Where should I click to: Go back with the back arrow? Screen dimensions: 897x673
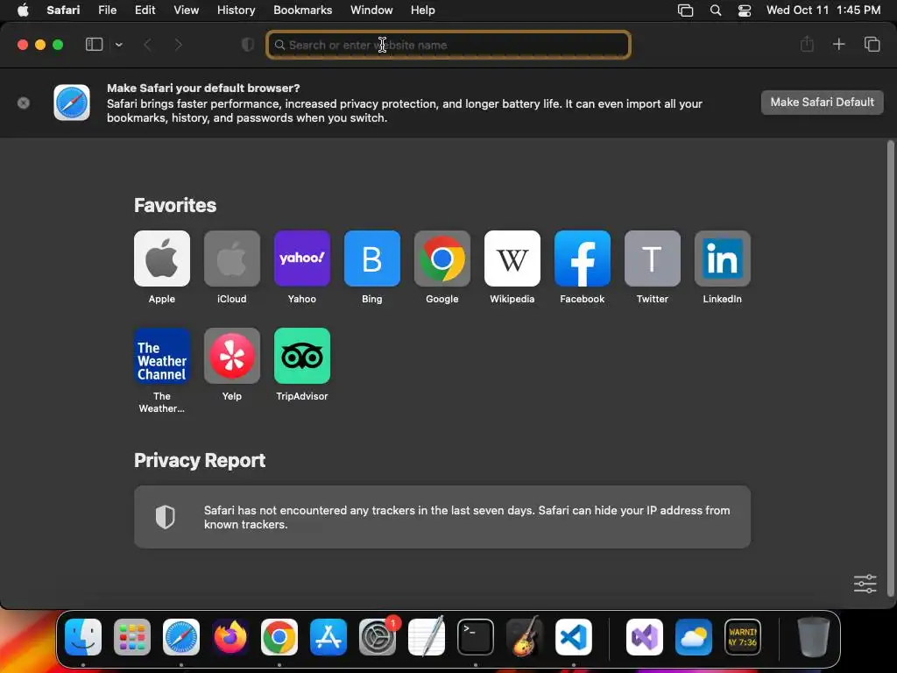click(x=147, y=45)
